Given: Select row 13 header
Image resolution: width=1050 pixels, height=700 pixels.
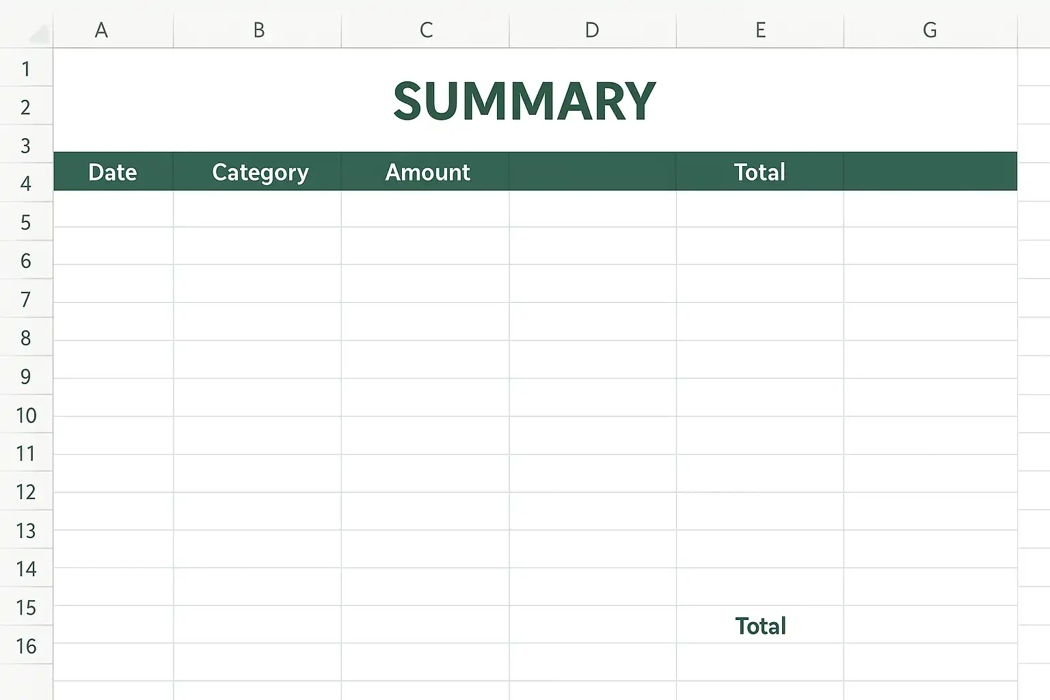Looking at the screenshot, I should point(26,530).
